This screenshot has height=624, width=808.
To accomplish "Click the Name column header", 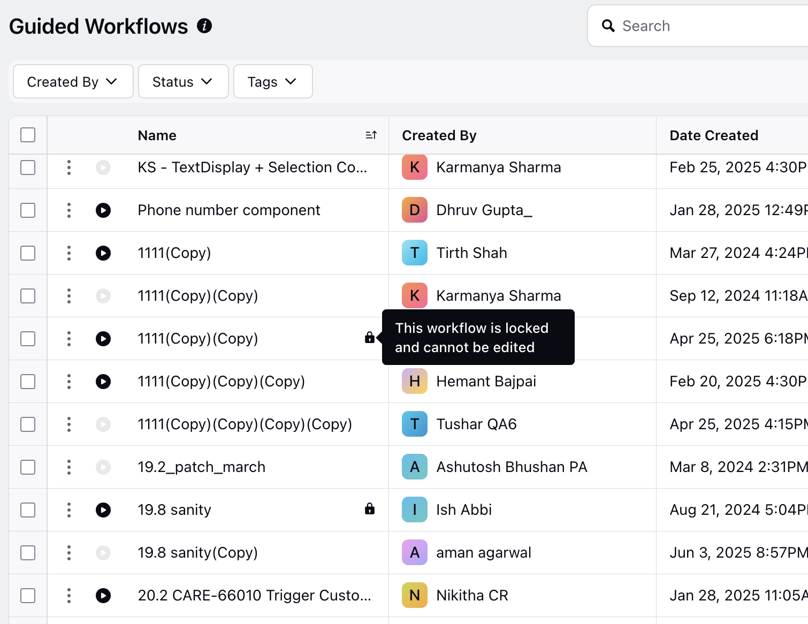I will tap(157, 135).
